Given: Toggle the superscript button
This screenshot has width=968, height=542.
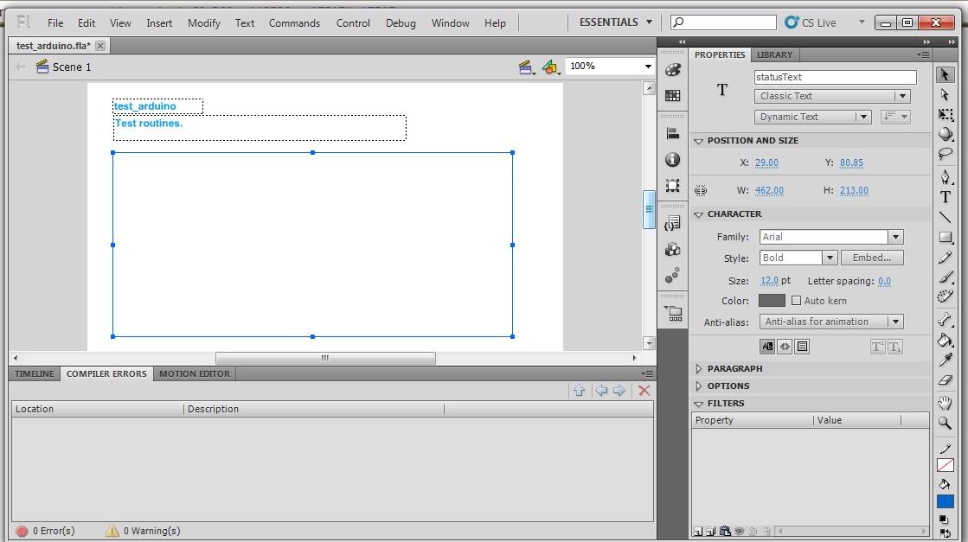Looking at the screenshot, I should (878, 347).
